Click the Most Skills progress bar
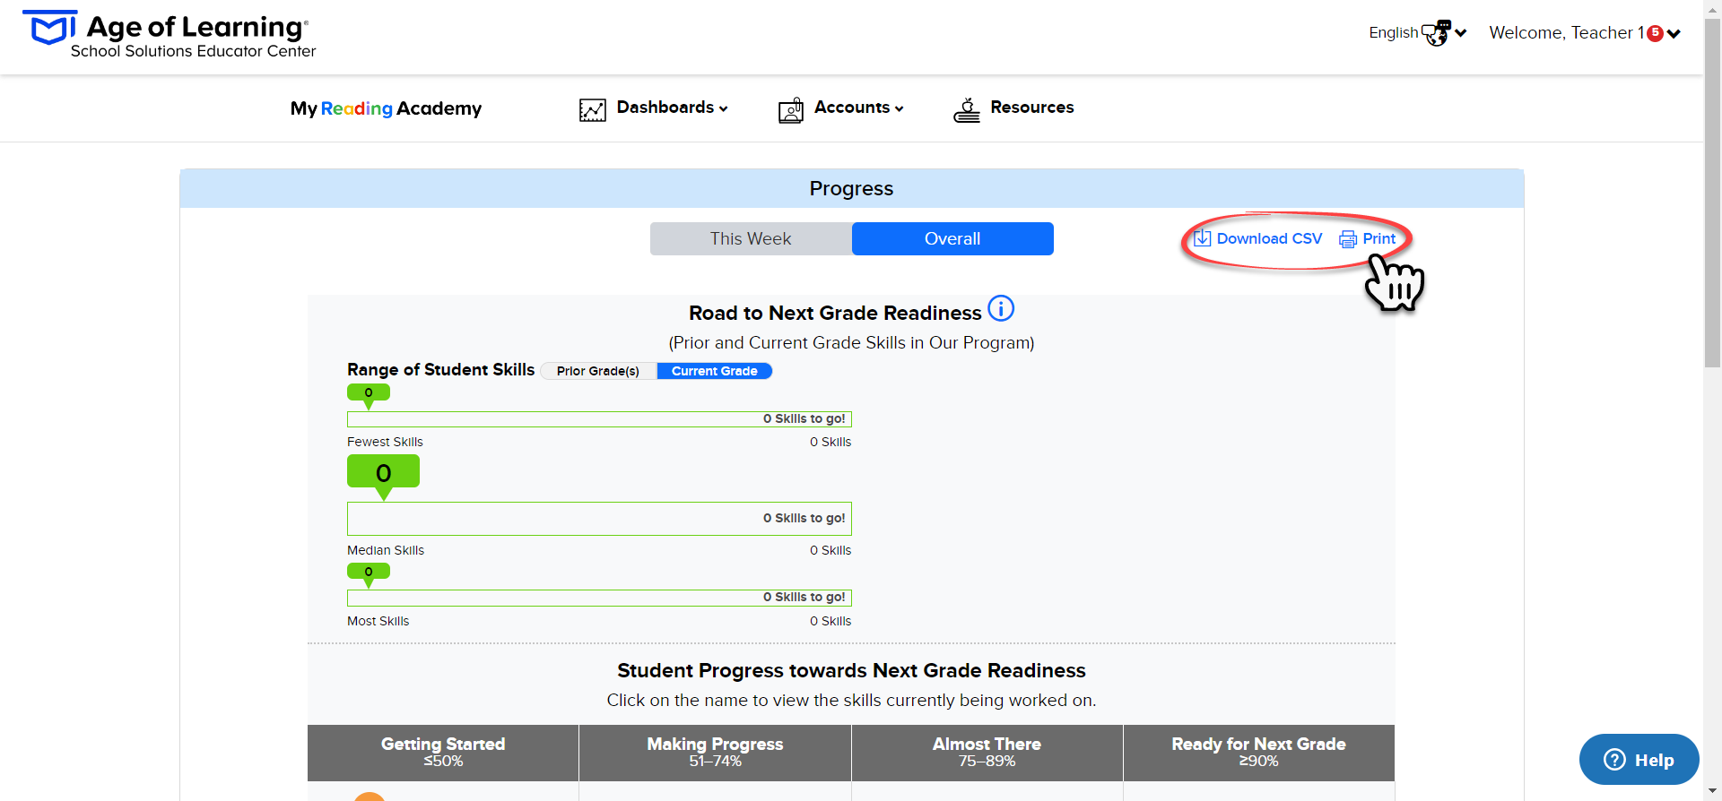This screenshot has height=801, width=1722. coord(599,598)
